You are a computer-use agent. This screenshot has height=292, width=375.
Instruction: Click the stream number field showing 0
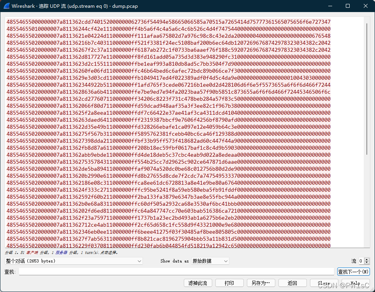point(361,261)
